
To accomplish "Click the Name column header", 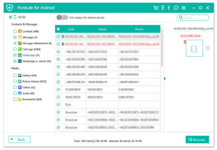I will (x=102, y=29).
